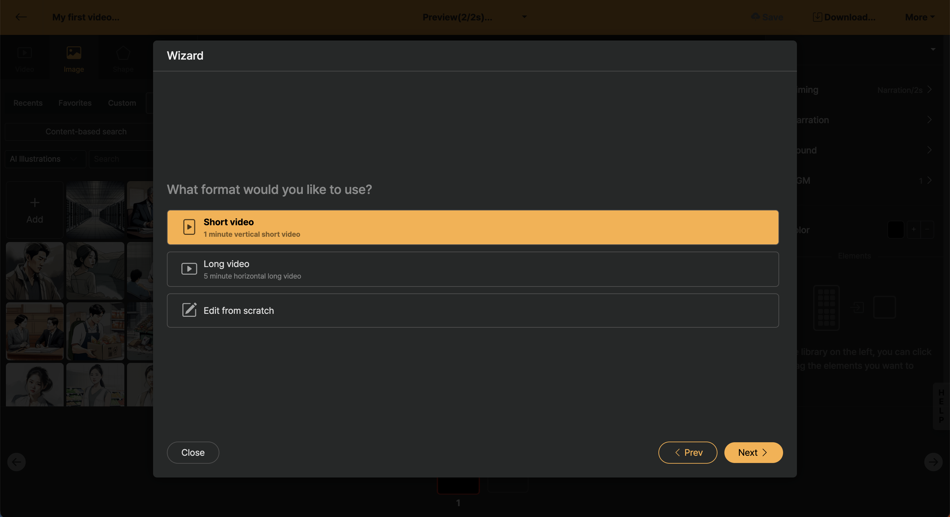The width and height of the screenshot is (950, 517).
Task: Switch to the Favorites tab
Action: (75, 103)
